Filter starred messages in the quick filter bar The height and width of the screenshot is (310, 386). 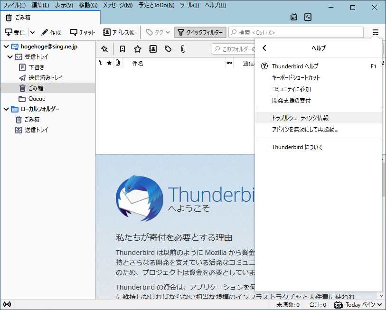pyautogui.click(x=138, y=49)
